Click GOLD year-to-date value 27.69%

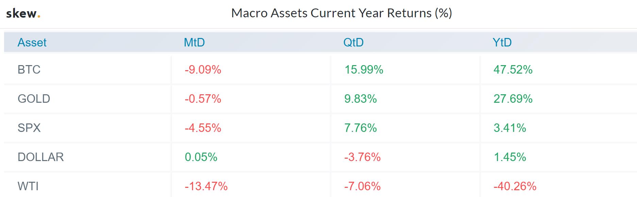click(513, 99)
